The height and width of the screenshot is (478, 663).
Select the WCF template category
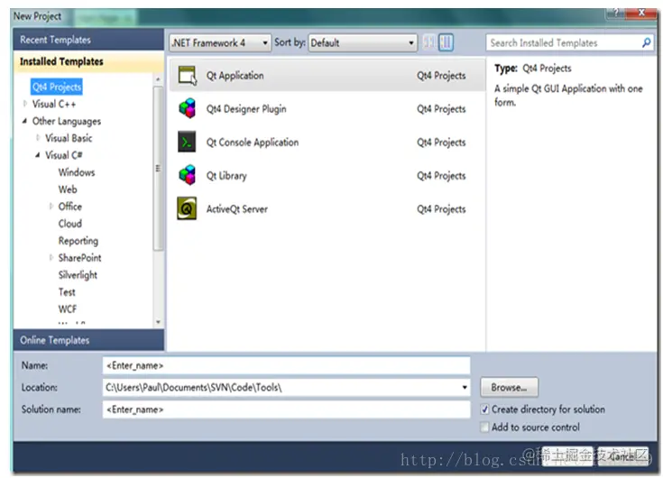click(68, 309)
